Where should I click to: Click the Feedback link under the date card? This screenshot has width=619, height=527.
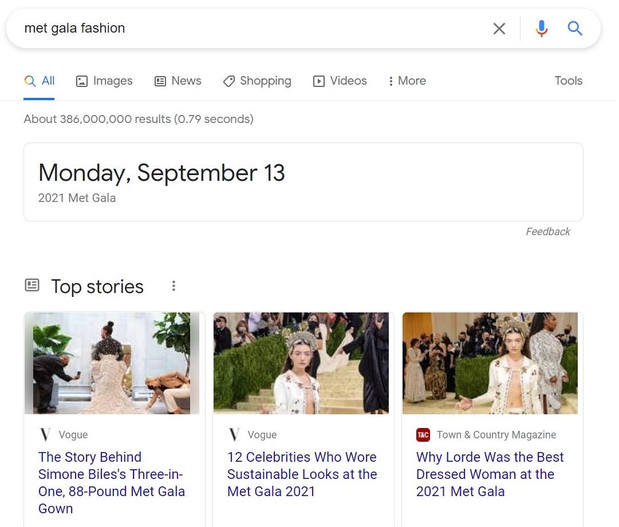pos(548,232)
